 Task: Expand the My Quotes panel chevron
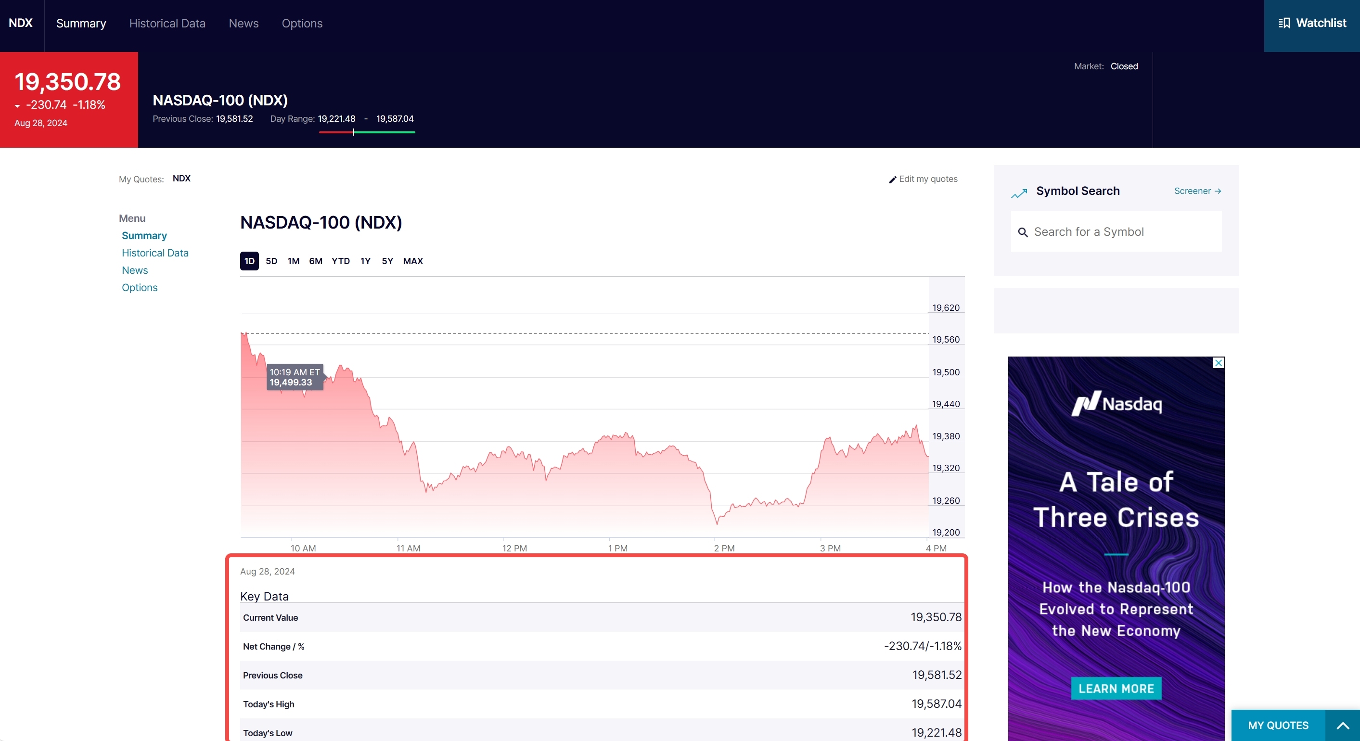[1343, 726]
